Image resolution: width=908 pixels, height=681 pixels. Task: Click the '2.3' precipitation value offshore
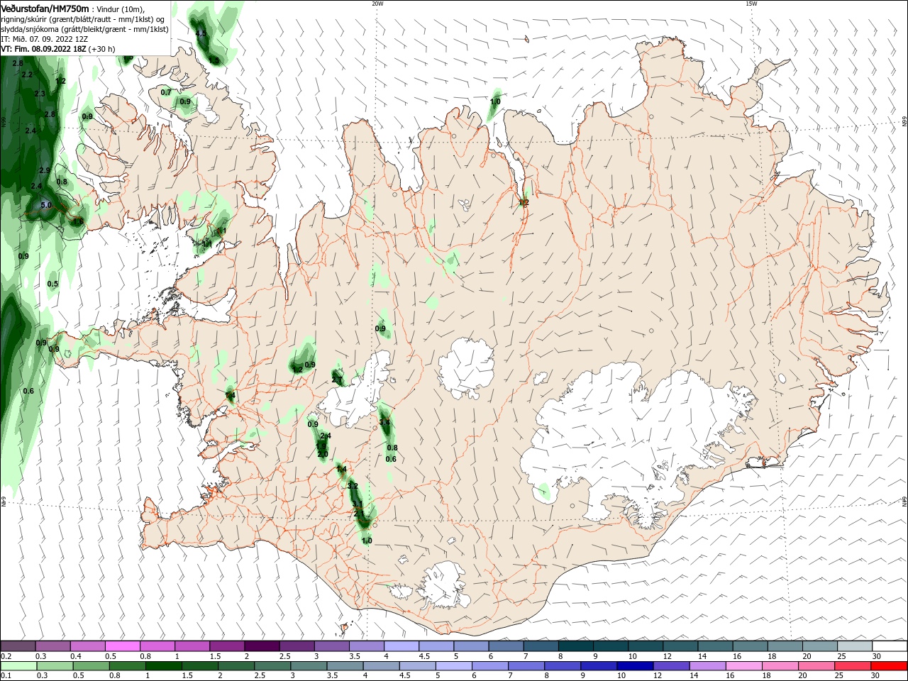tap(40, 94)
